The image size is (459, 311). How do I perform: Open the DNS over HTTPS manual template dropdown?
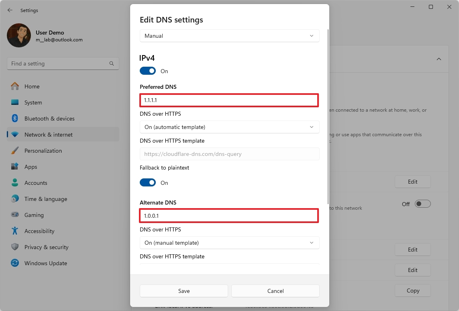(229, 243)
